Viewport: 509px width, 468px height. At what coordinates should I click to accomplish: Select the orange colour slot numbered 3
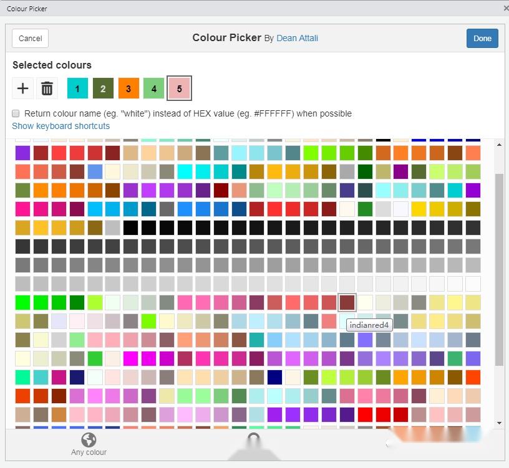[128, 88]
